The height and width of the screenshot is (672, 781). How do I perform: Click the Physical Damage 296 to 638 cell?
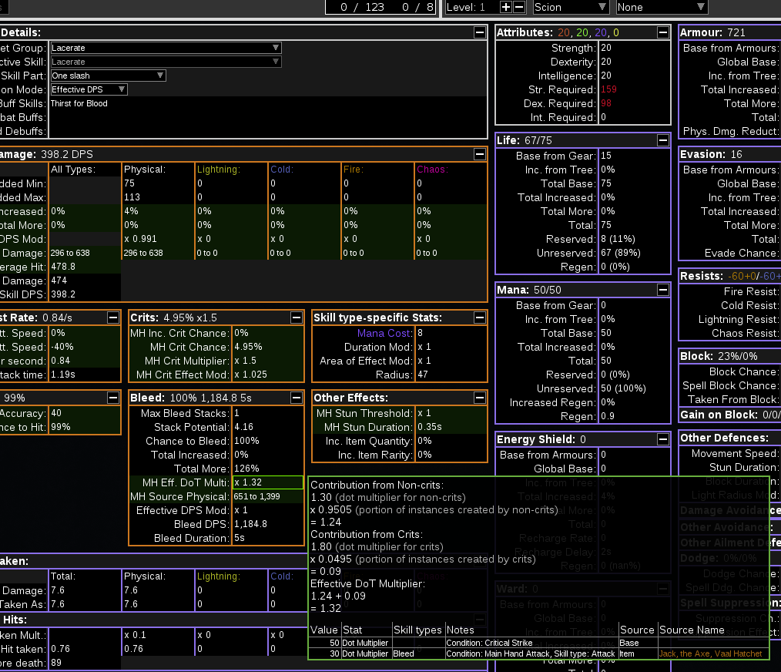[143, 254]
